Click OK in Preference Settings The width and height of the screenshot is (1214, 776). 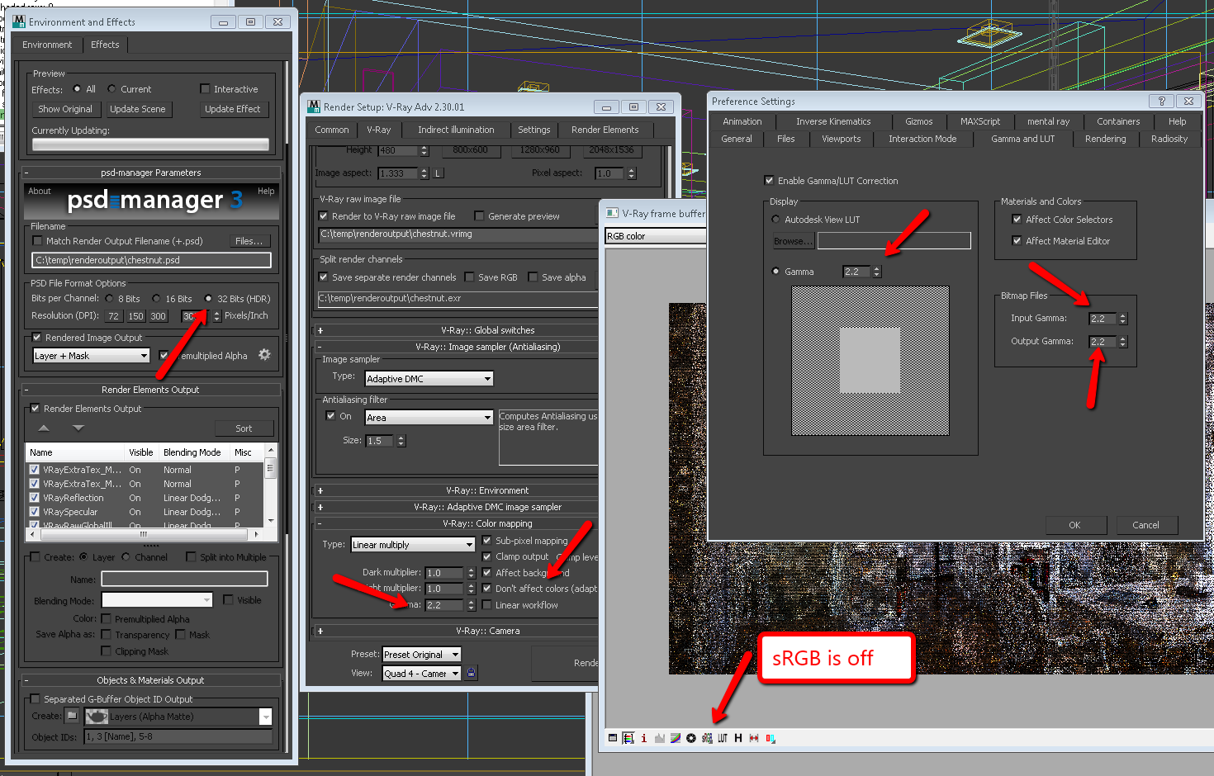(1074, 525)
